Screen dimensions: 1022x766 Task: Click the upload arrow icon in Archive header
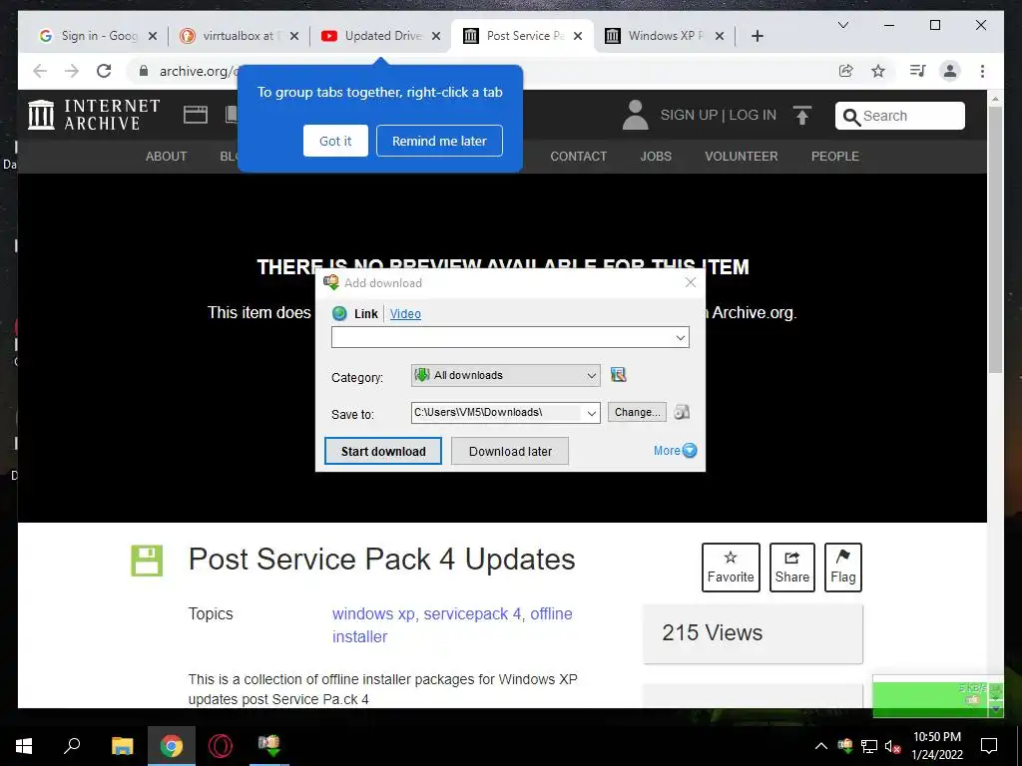802,116
